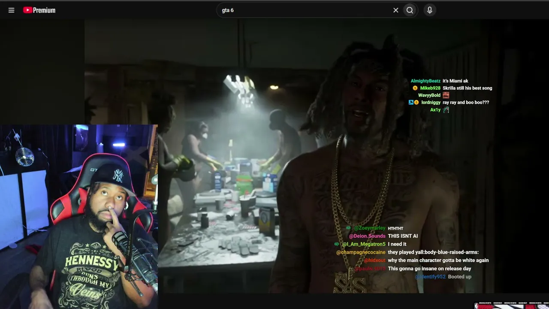This screenshot has height=309, width=549.
Task: Click the message 'THIS ISNT AI'
Action: (x=403, y=236)
